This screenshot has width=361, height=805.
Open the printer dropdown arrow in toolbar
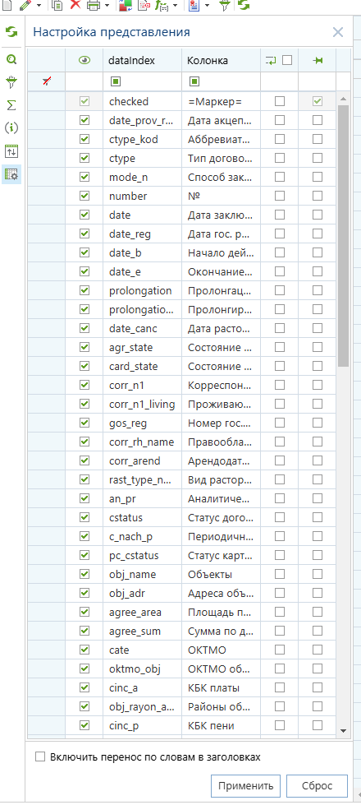(107, 5)
